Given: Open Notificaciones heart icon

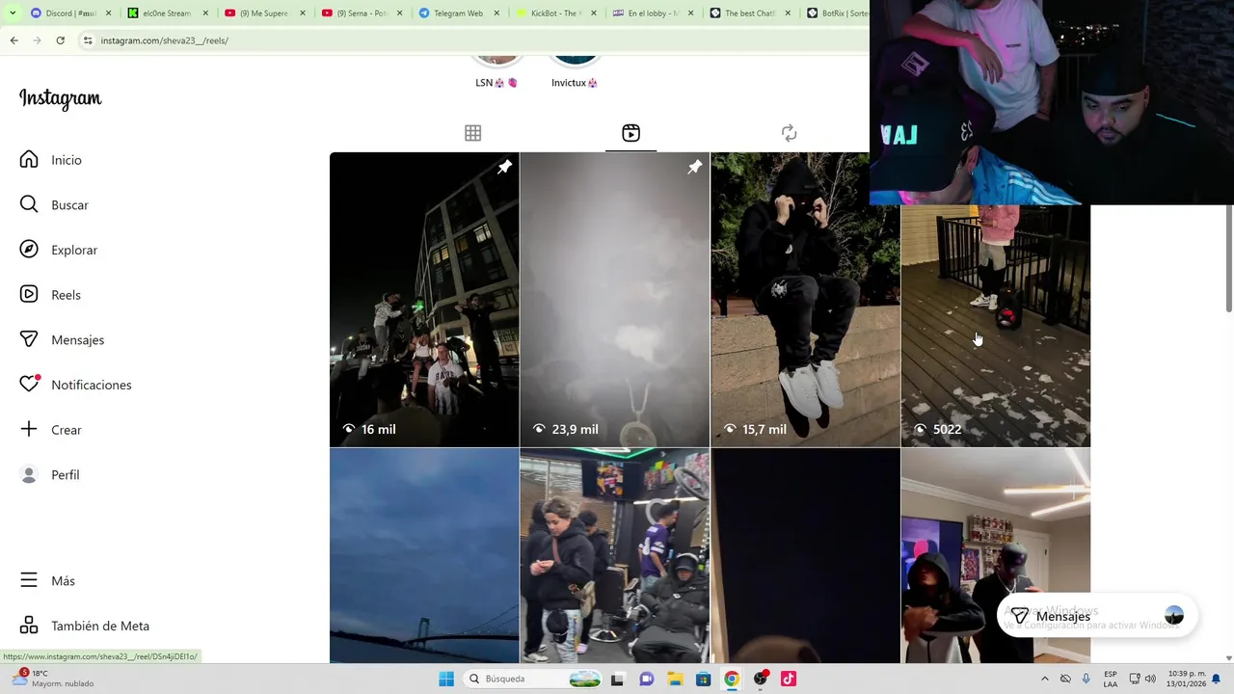Looking at the screenshot, I should pyautogui.click(x=29, y=385).
